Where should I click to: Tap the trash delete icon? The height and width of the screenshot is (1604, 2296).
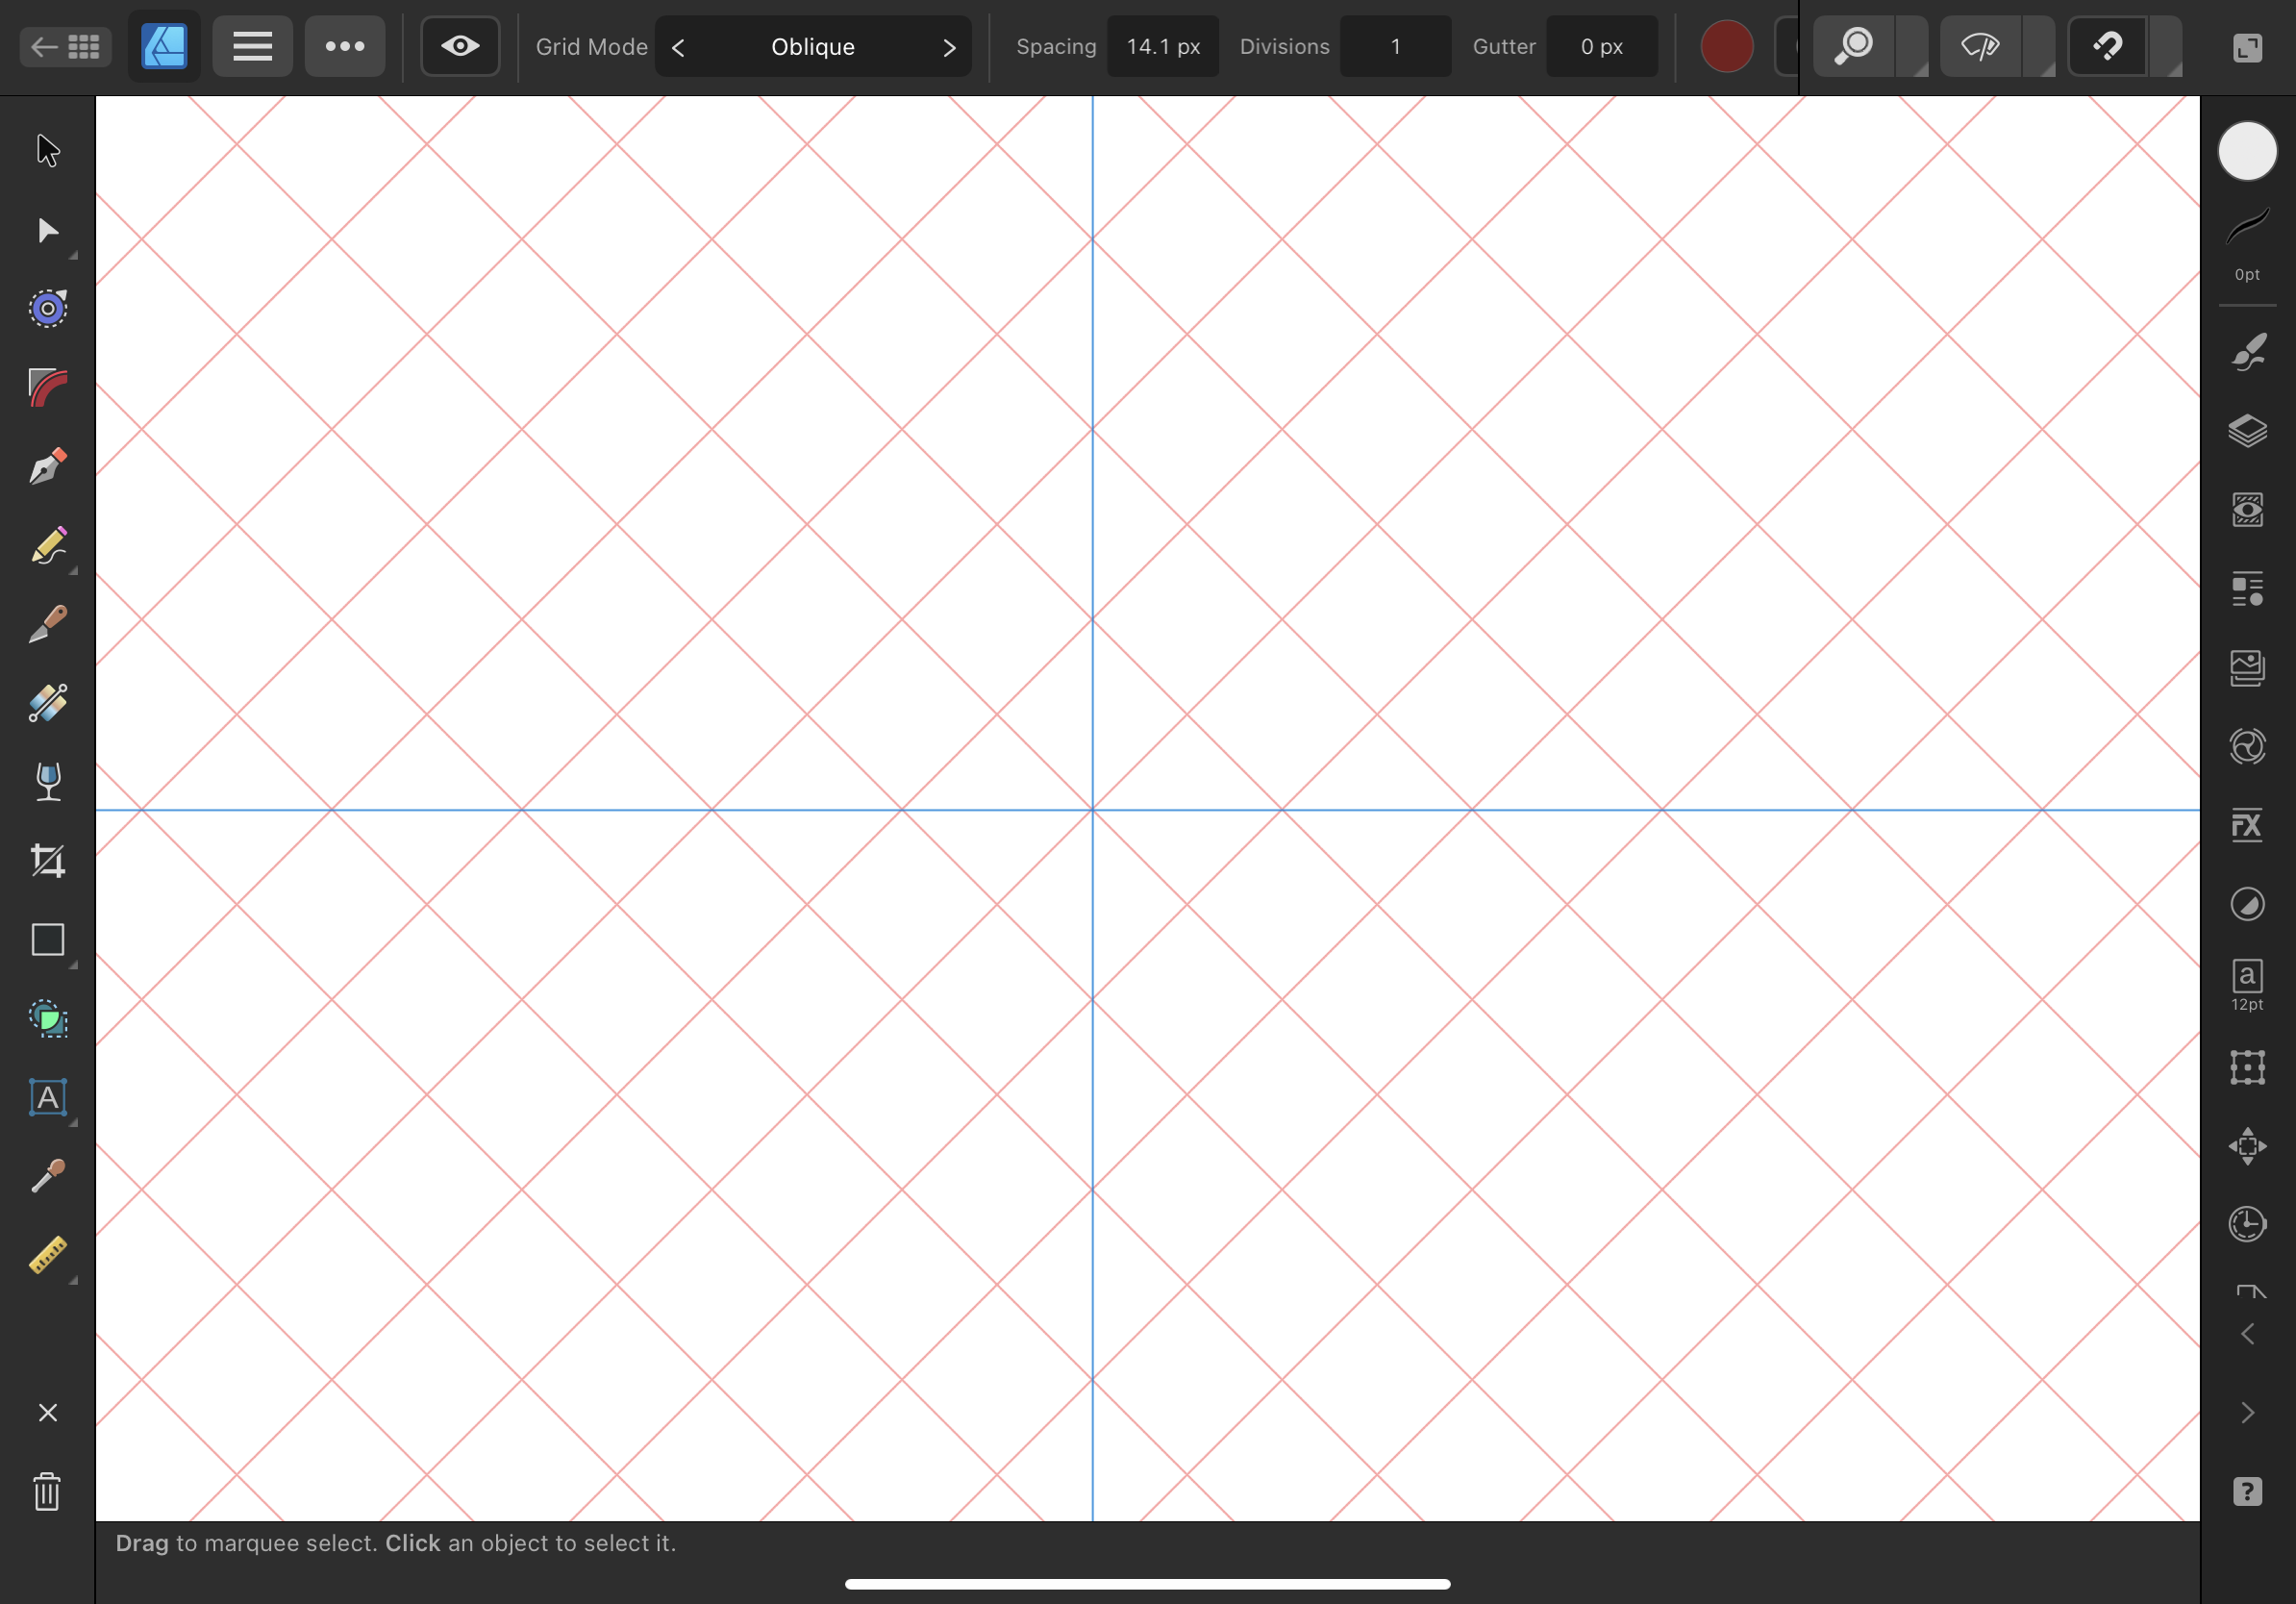[48, 1492]
